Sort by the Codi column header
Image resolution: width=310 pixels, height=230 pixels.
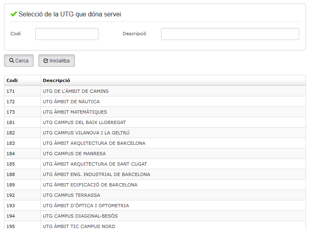(12, 80)
